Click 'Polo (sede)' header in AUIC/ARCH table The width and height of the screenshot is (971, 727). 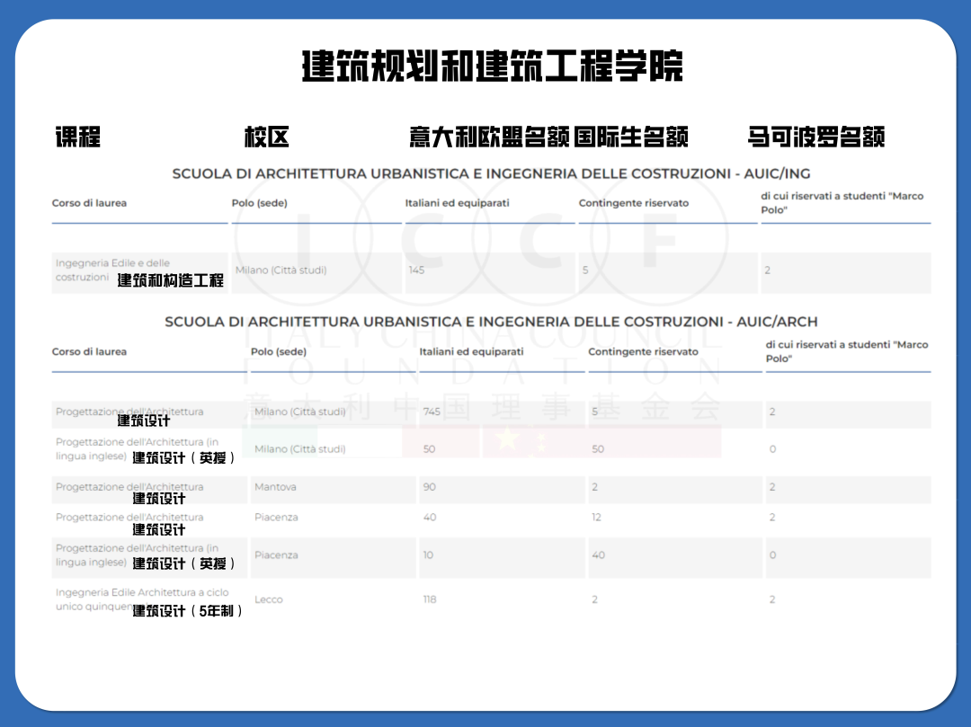click(279, 351)
